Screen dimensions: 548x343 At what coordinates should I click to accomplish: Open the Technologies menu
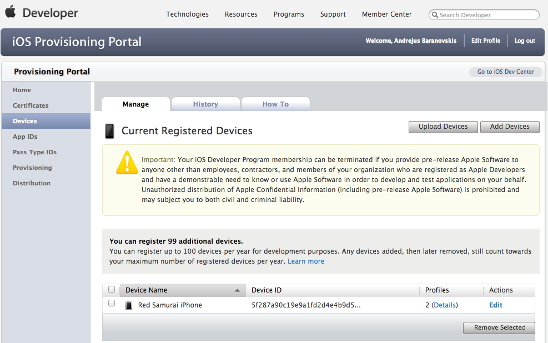(x=187, y=14)
